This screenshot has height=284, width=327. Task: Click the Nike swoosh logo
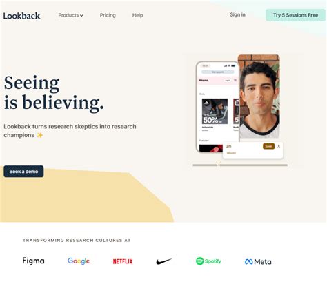(164, 261)
